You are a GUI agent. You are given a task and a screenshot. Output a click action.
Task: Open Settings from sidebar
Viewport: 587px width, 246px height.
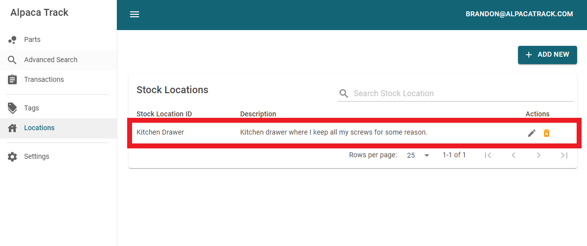coord(36,156)
